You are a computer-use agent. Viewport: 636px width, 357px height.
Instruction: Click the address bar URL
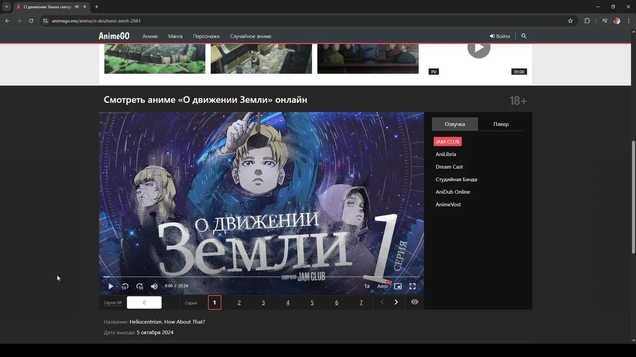coord(96,21)
